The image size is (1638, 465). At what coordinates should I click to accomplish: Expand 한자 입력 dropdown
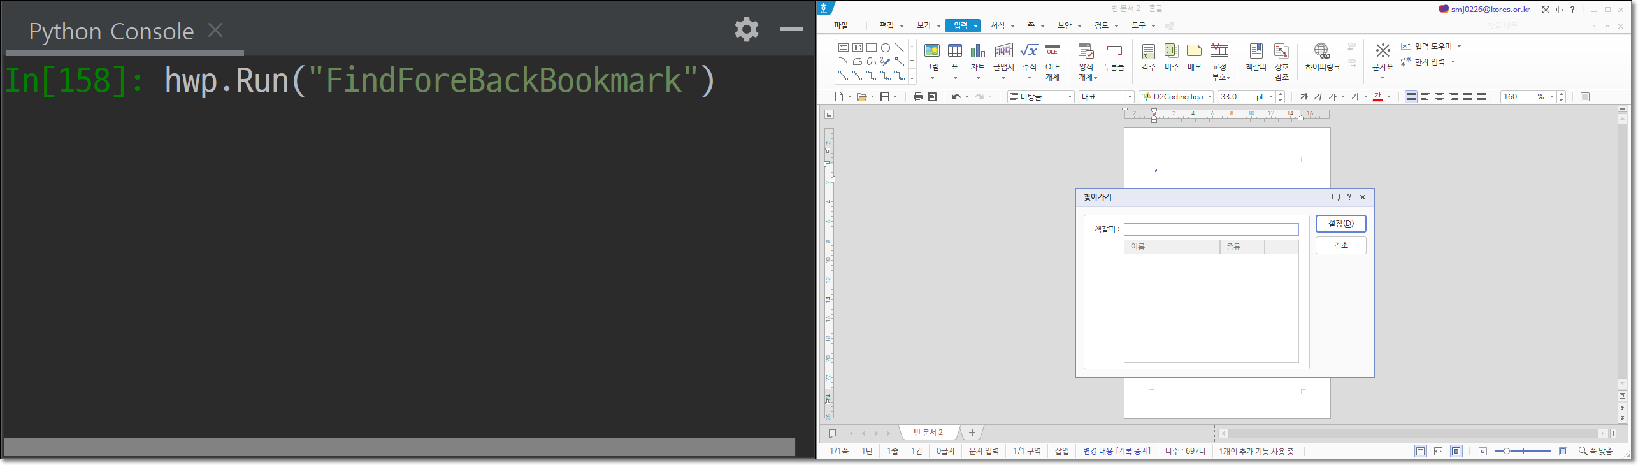(x=1453, y=62)
